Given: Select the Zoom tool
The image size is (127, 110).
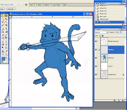Looking at the screenshot, I should coord(6,54).
